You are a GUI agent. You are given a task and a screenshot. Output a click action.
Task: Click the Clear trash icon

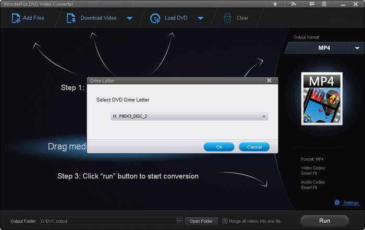227,18
